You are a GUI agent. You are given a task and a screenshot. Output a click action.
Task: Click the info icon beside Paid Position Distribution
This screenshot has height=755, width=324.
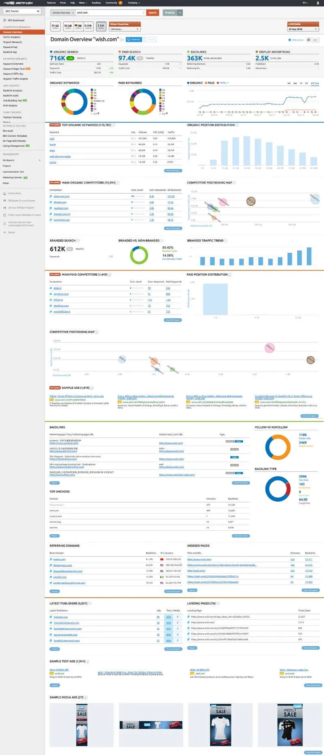click(230, 274)
